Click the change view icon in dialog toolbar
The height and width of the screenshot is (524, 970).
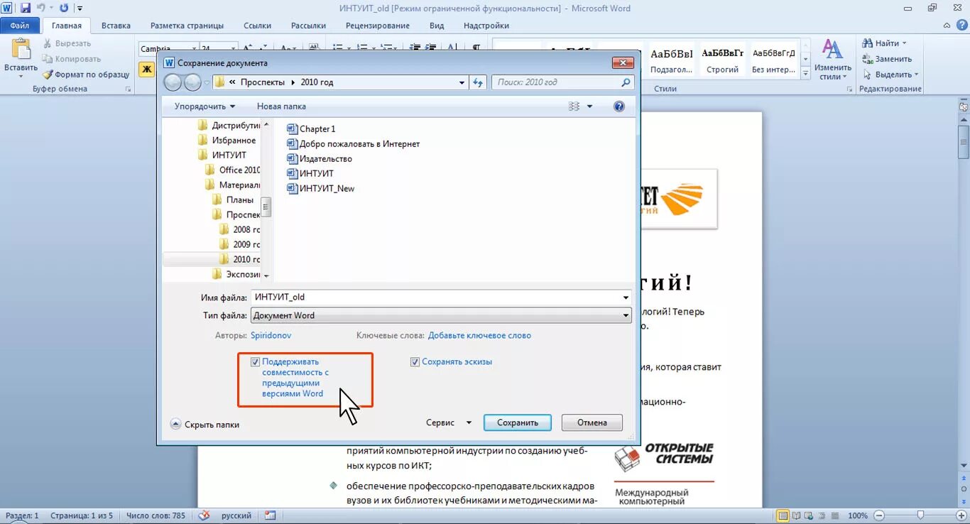tap(574, 107)
